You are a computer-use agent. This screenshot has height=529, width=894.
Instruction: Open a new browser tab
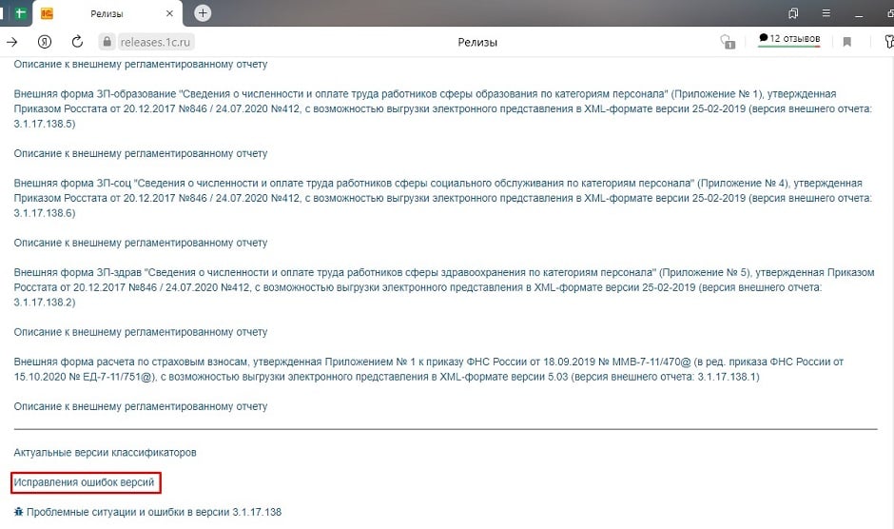point(203,13)
